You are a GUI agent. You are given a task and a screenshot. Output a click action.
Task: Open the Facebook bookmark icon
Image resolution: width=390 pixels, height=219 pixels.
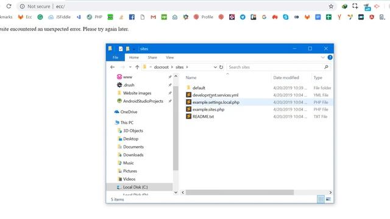point(132,17)
